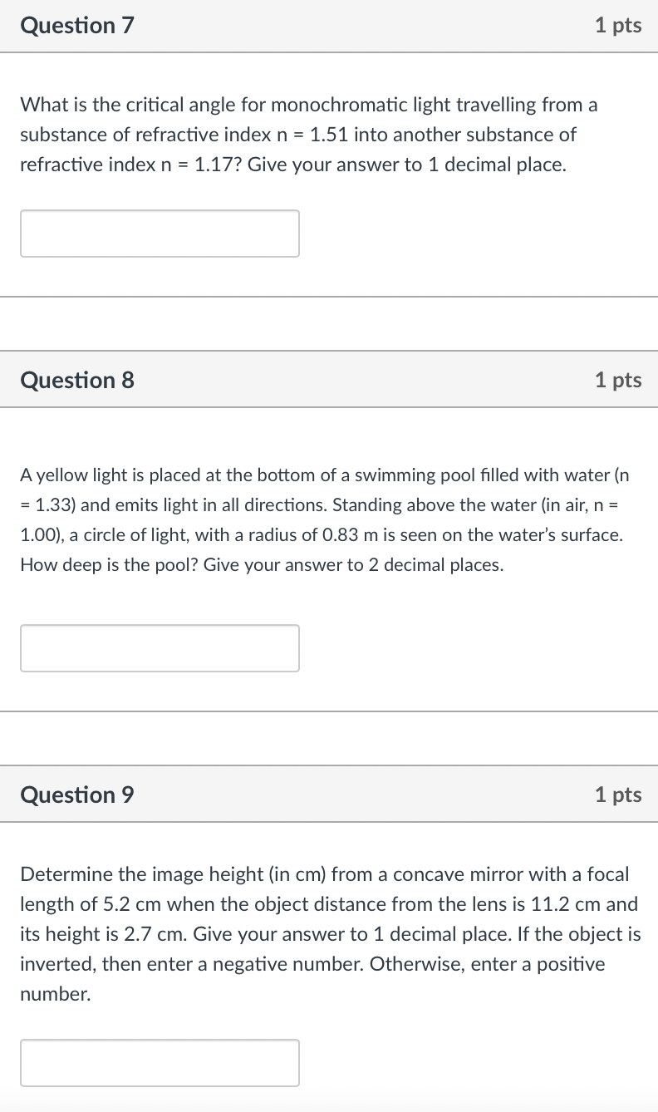Click inside the empty box under Question 7

pyautogui.click(x=160, y=233)
